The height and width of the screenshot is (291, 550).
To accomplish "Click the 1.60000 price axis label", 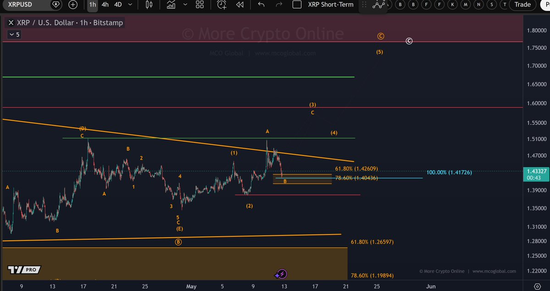I will pyautogui.click(x=537, y=103).
